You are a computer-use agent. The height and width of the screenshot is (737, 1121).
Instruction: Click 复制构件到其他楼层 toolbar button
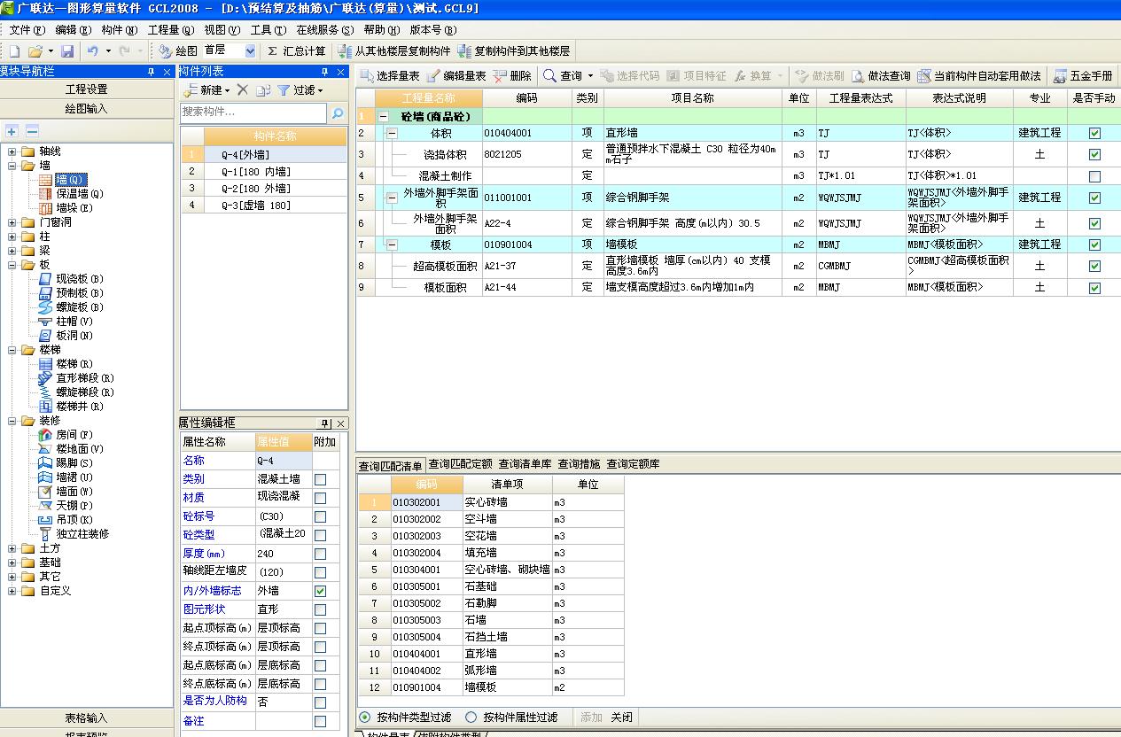point(514,51)
